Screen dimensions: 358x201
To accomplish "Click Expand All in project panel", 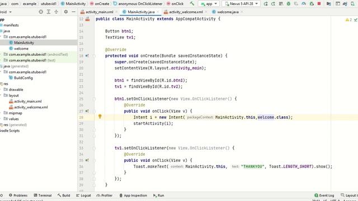I will [49, 12].
